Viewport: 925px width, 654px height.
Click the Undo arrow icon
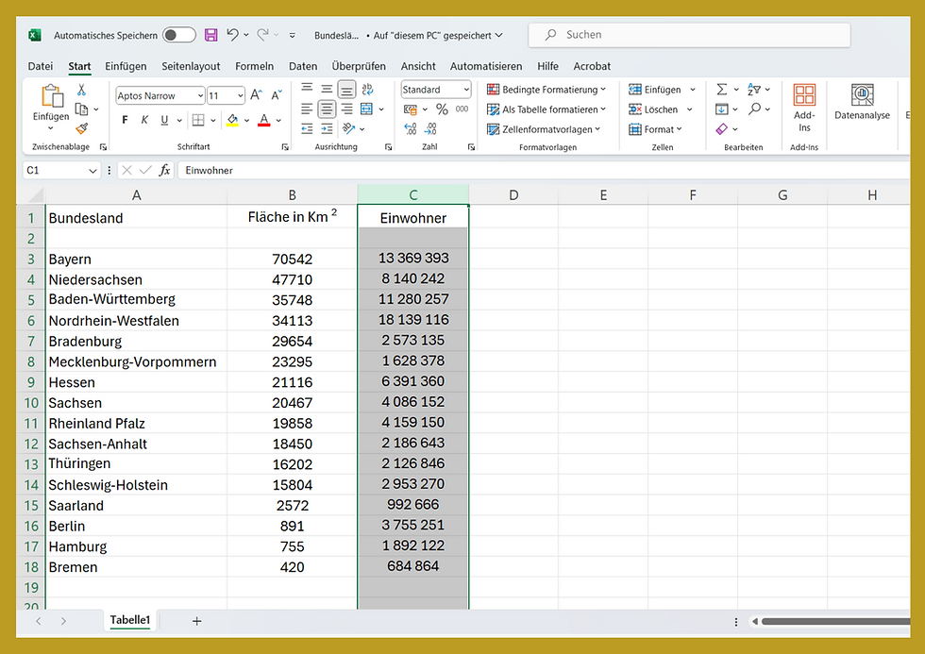click(x=232, y=35)
